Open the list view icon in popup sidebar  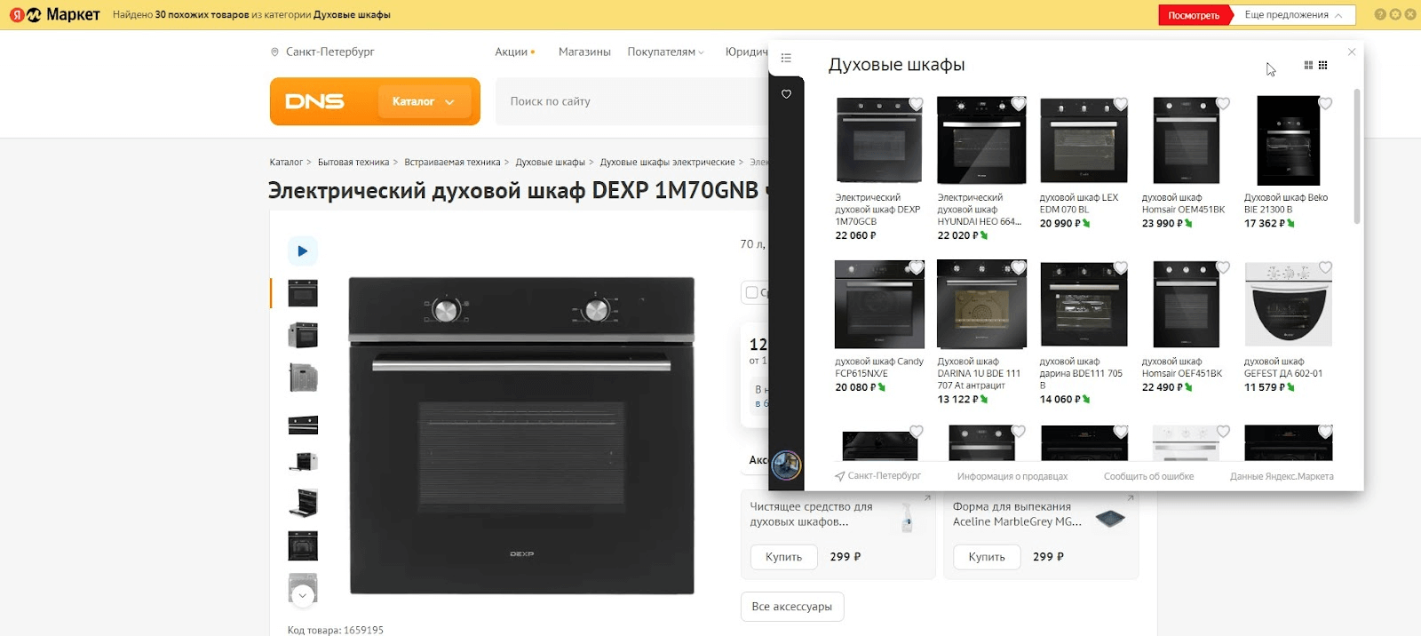click(x=786, y=58)
